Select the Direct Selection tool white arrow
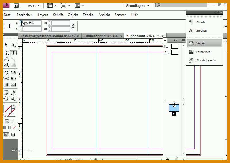 13,44
